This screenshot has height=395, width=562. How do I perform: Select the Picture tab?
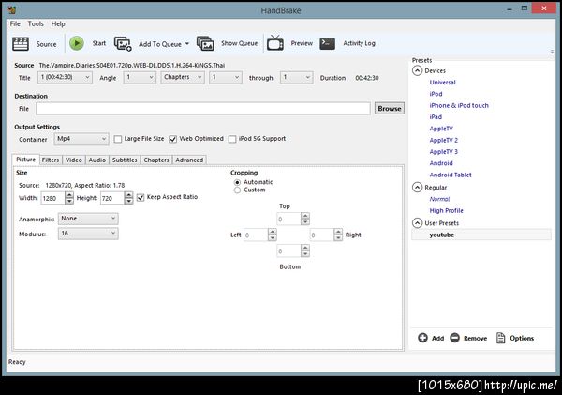26,160
